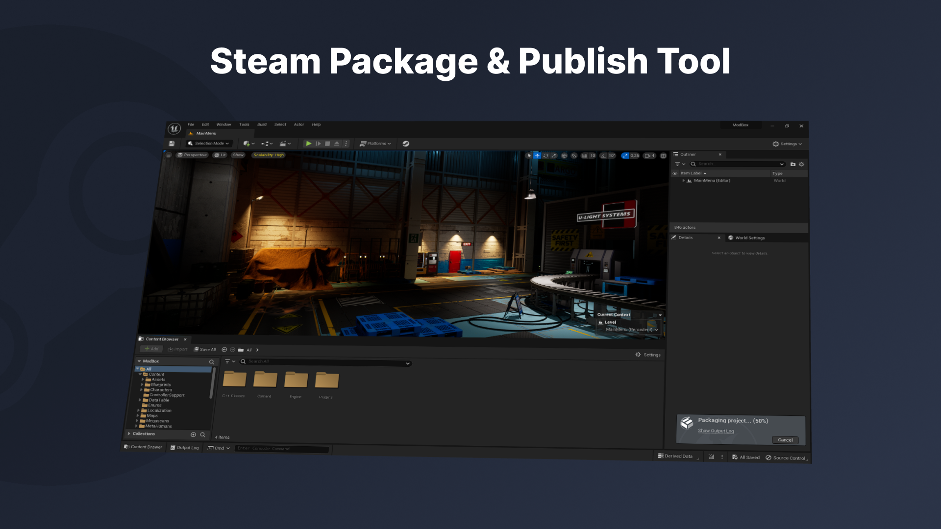Image resolution: width=941 pixels, height=529 pixels.
Task: Select the Save Current Level icon
Action: click(x=172, y=143)
